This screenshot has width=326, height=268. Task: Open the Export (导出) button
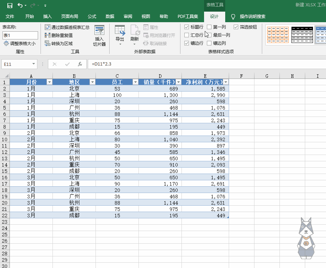120,35
